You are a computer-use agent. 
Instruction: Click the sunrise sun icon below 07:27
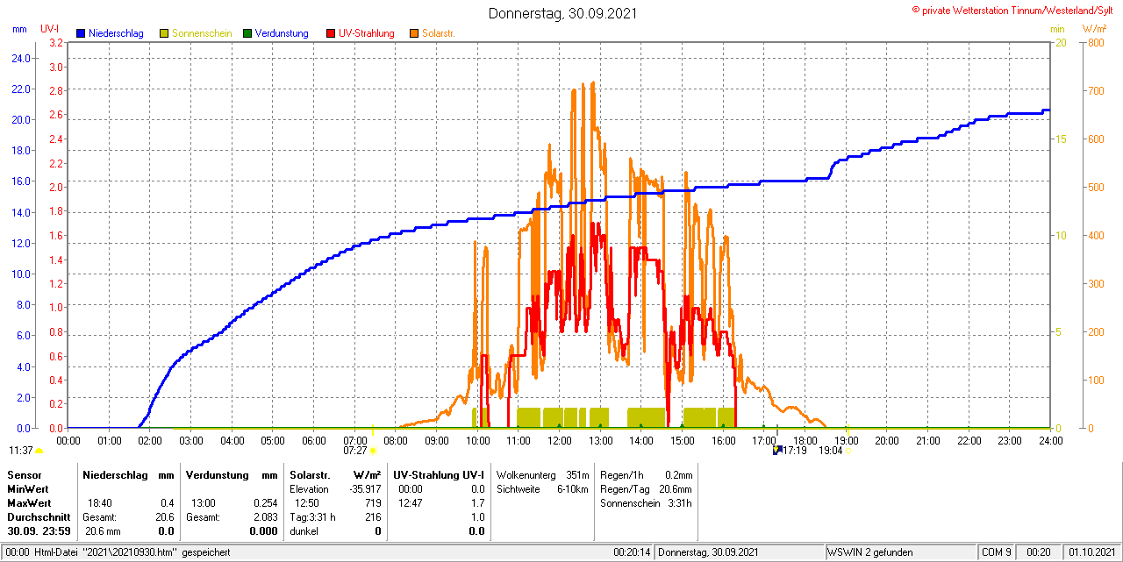tap(373, 451)
